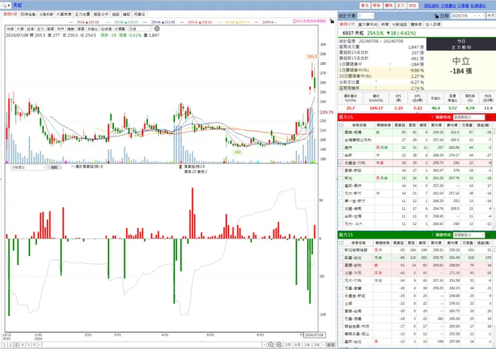Click the previous date arrow in the date field
Image resolution: width=496 pixels, height=349 pixels.
(479, 16)
